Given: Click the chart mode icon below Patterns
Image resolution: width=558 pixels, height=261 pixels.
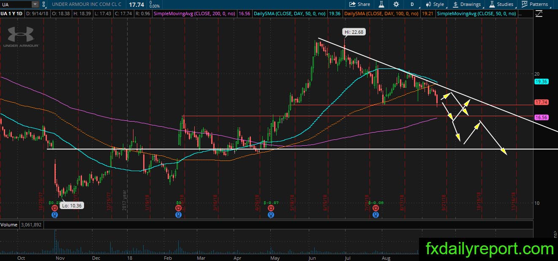Looking at the screenshot, I should 539,14.
